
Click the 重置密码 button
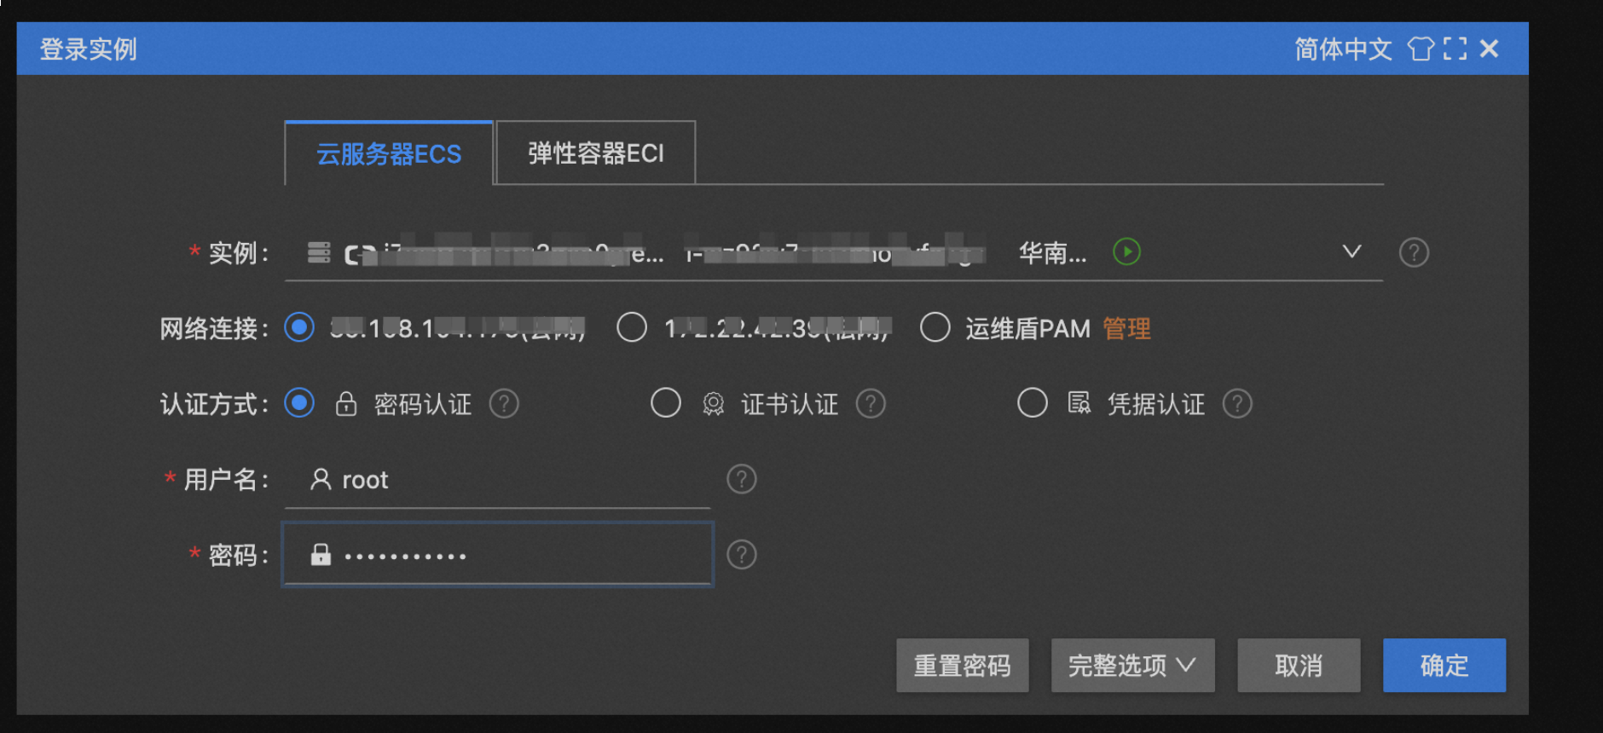[x=963, y=666]
